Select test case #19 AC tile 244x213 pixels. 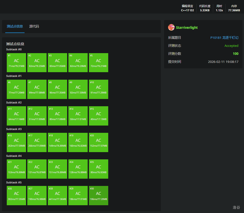(x=78, y=142)
